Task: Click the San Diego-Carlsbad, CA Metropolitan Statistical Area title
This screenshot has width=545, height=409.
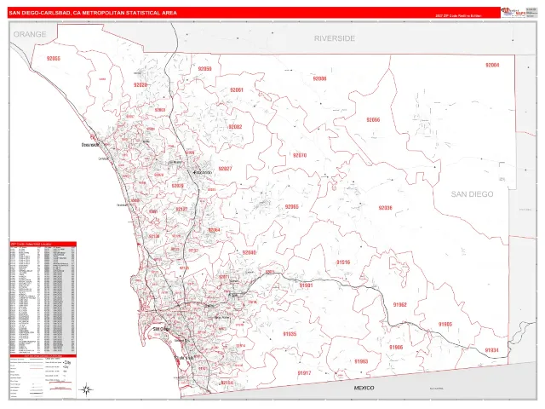Action: [x=93, y=13]
